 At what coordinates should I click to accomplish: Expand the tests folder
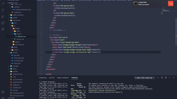click(x=14, y=69)
